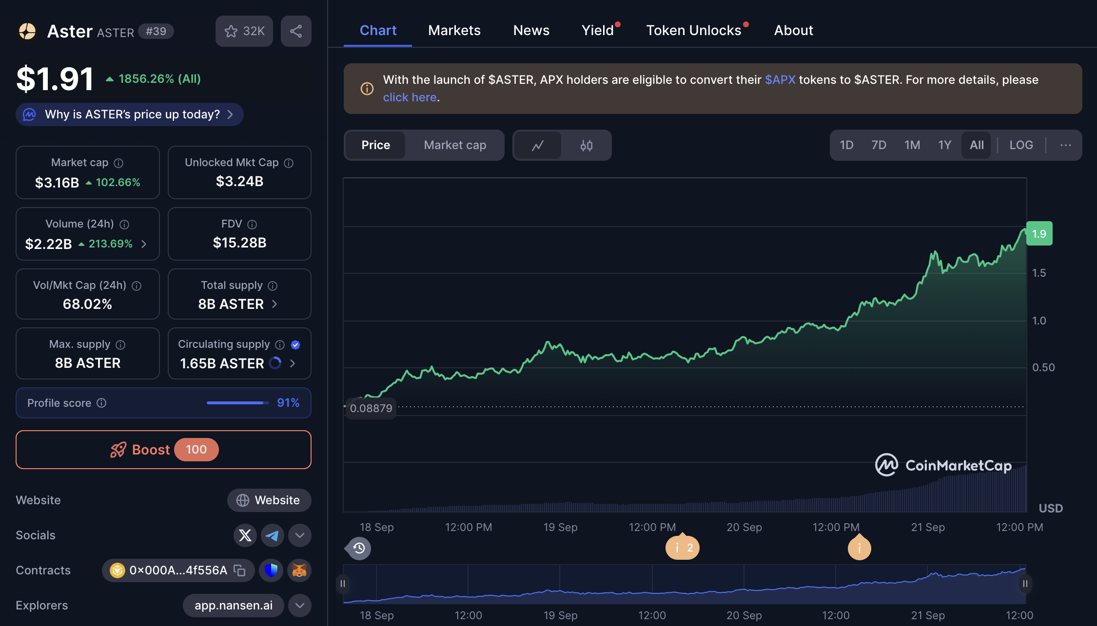Open Aster's X profile icon
This screenshot has width=1097, height=626.
(x=245, y=535)
